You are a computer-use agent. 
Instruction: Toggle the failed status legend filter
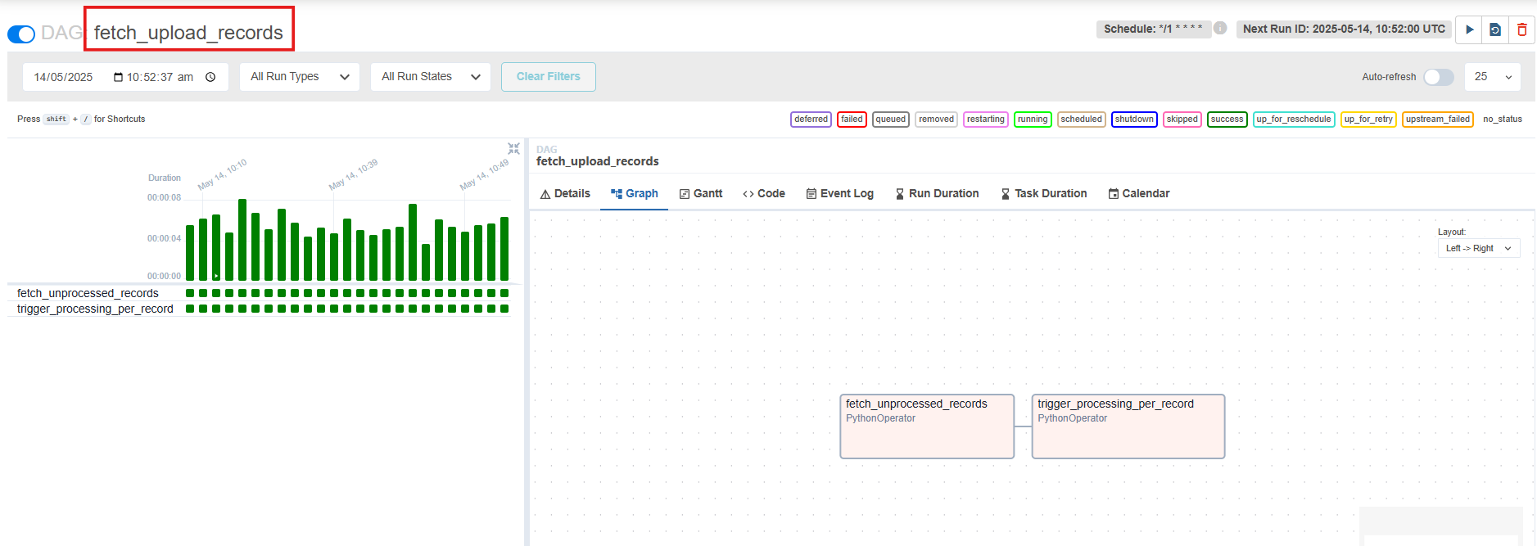click(852, 120)
